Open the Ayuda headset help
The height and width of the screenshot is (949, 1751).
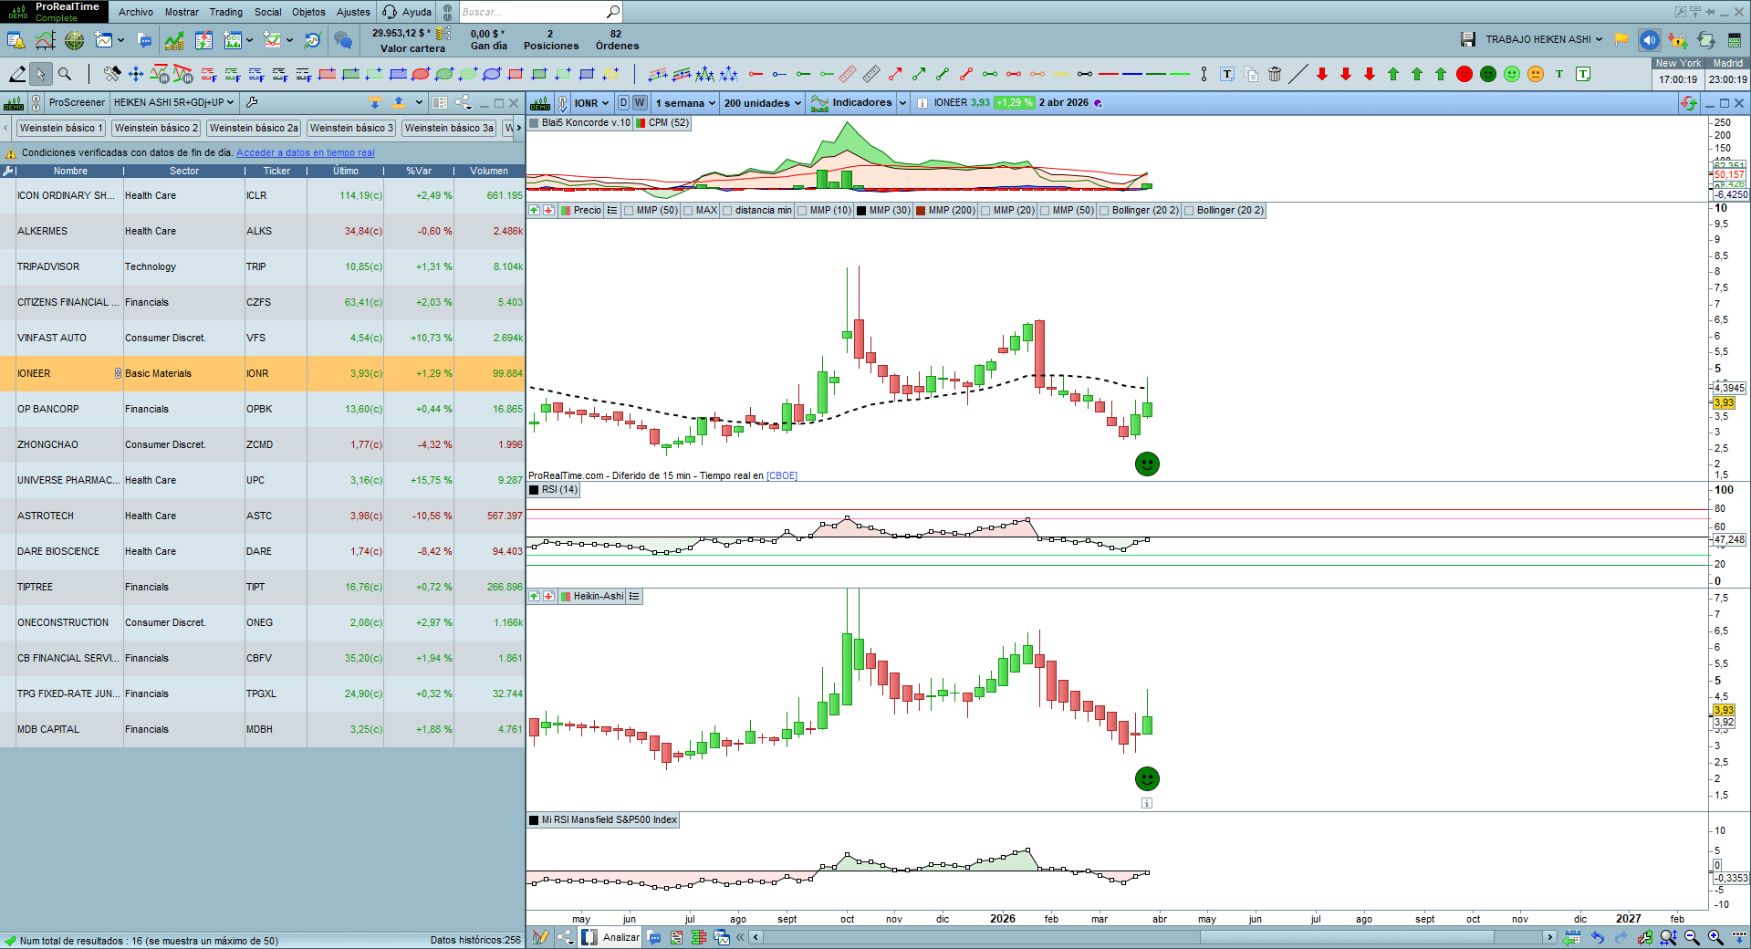coord(408,12)
